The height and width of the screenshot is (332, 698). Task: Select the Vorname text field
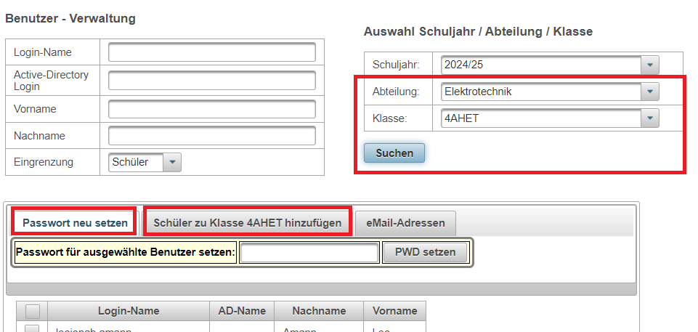tap(212, 109)
